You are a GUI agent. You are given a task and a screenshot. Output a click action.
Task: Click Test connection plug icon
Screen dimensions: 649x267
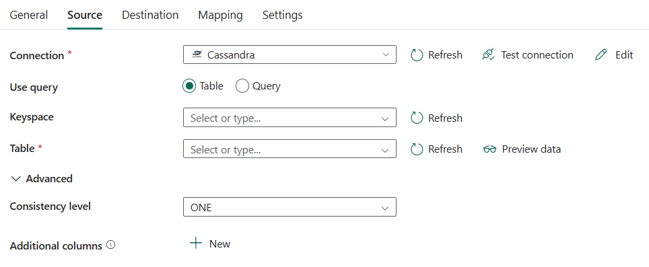[x=488, y=55]
